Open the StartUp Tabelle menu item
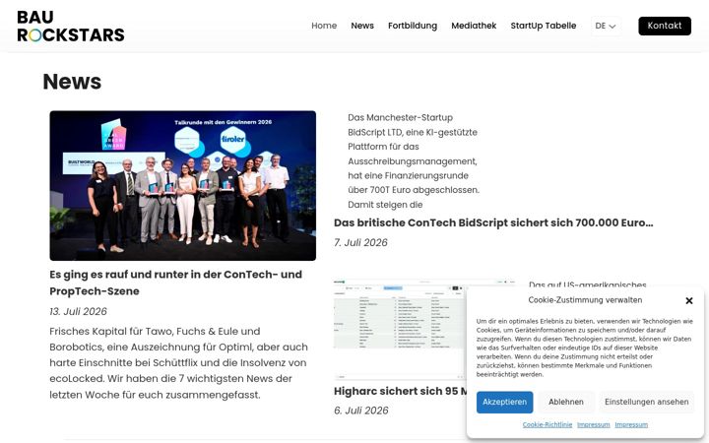Screen dimensions: 709x443 coord(543,26)
